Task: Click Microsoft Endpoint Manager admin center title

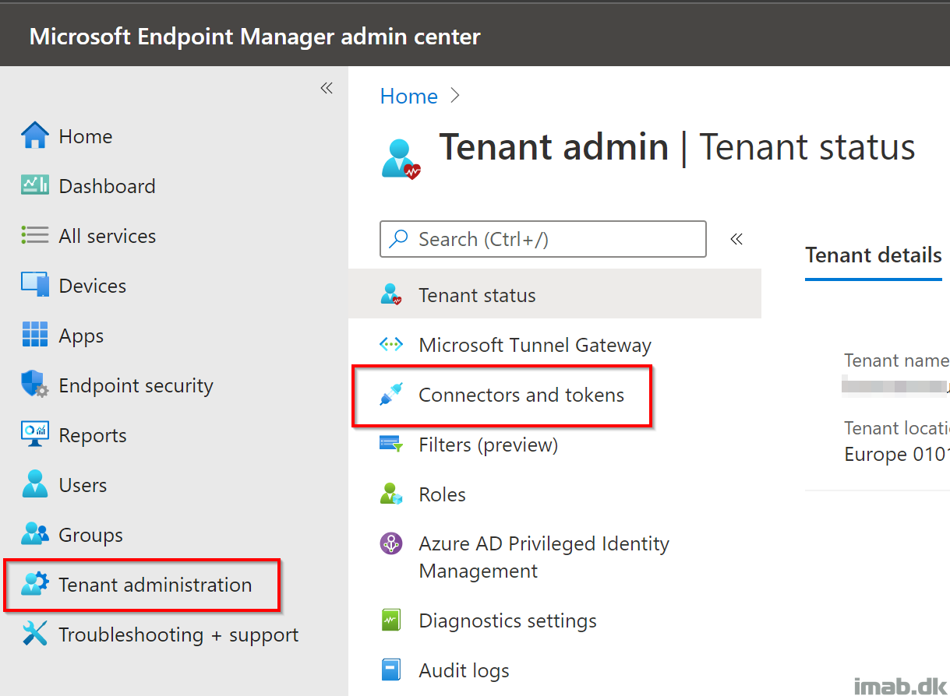Action: pyautogui.click(x=255, y=36)
